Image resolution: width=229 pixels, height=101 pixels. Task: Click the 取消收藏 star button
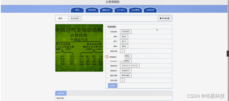click(164, 18)
